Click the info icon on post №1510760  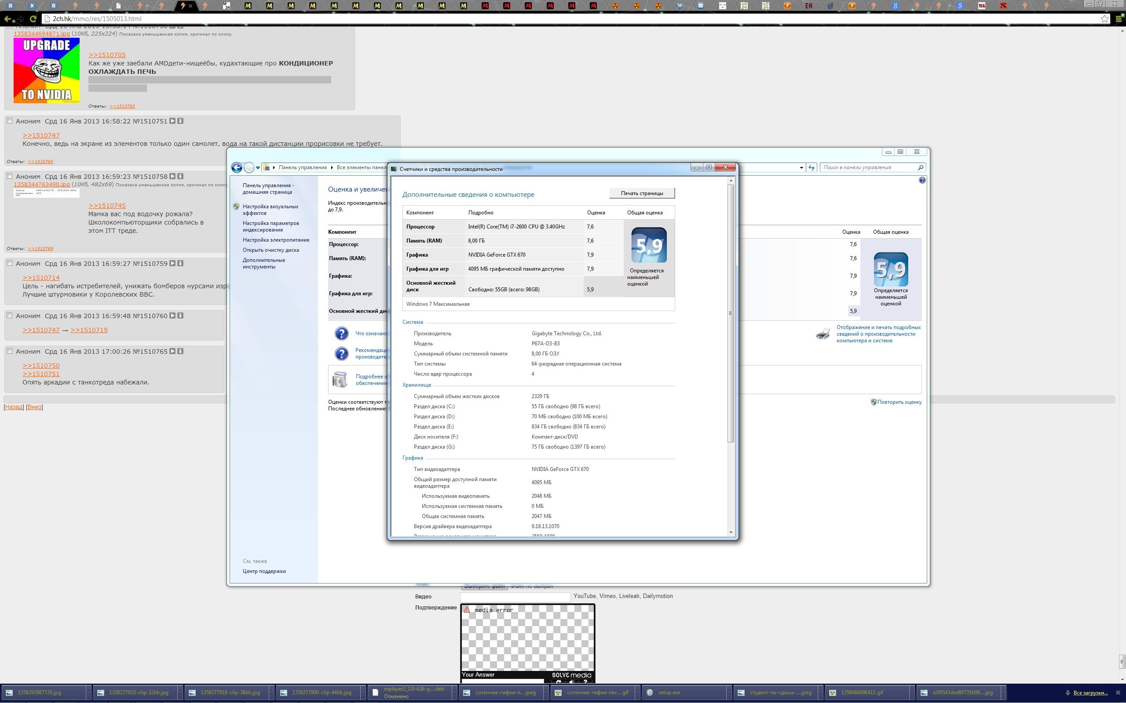180,315
